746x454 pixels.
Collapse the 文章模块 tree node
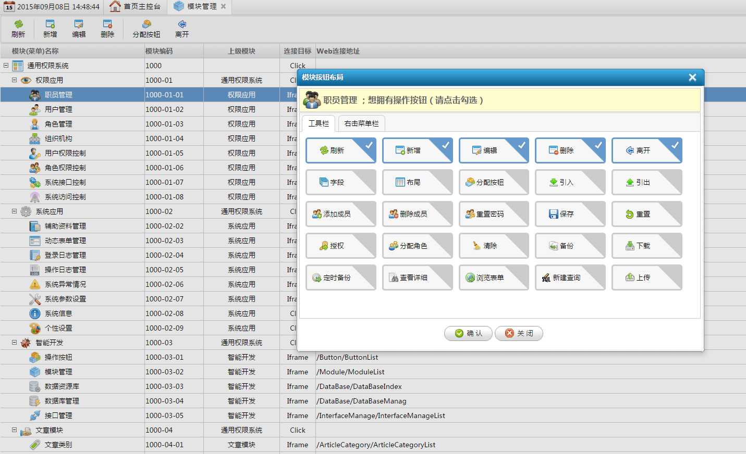coord(15,430)
